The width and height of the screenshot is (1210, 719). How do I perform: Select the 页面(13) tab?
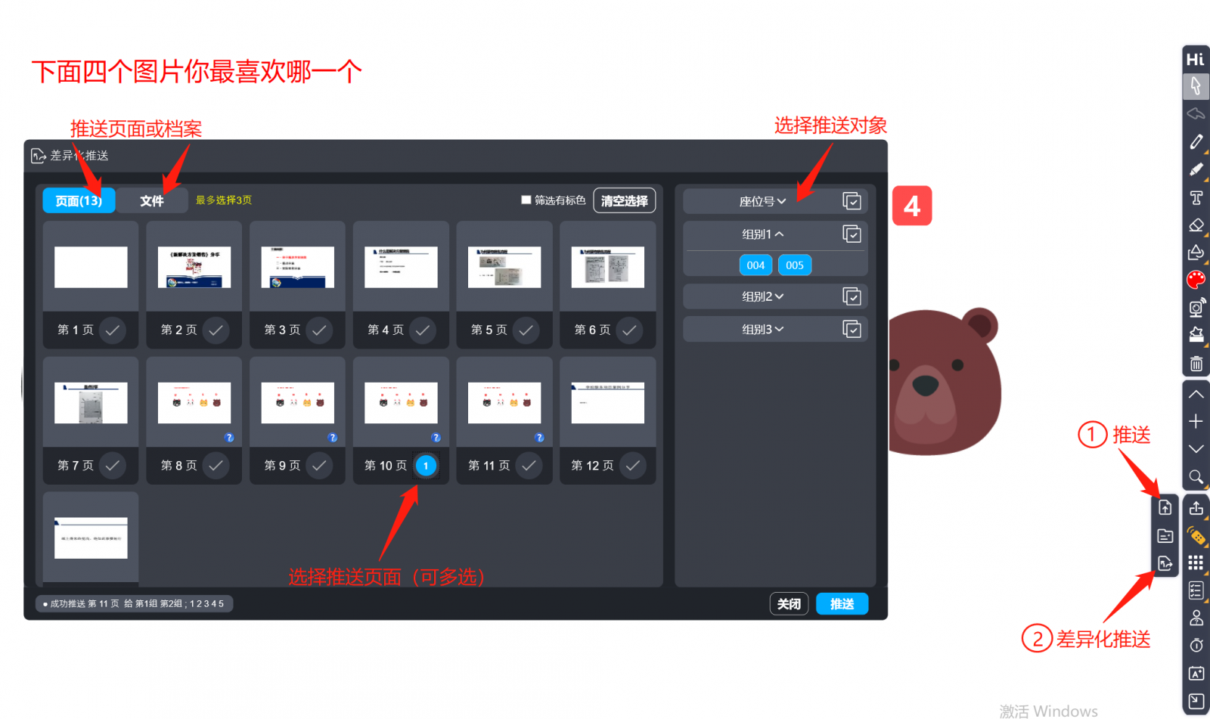point(79,200)
